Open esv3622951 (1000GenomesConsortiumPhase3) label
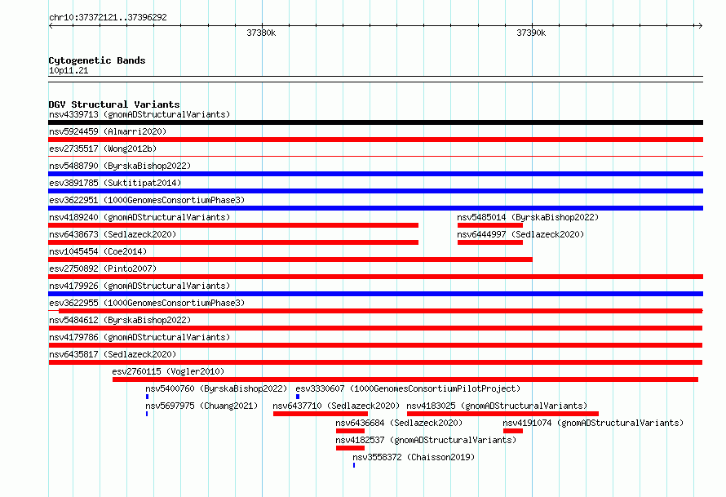 click(x=147, y=200)
